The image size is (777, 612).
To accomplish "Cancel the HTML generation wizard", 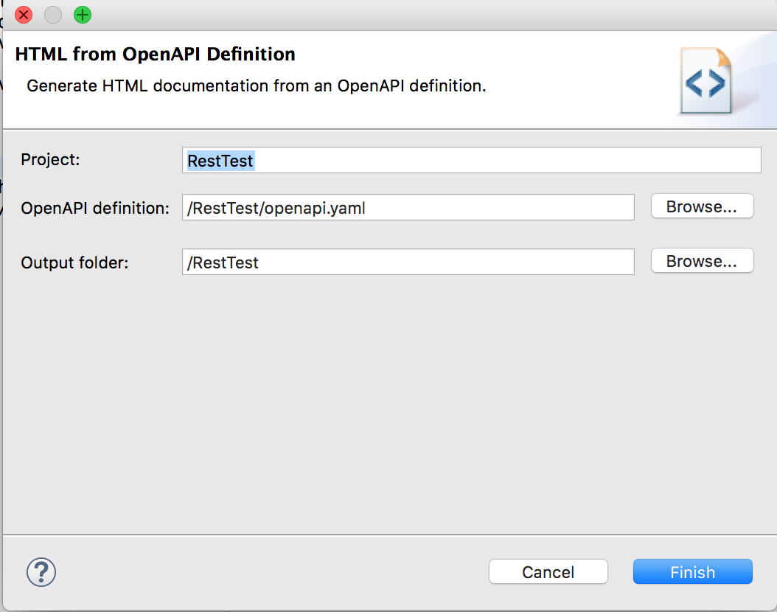I will 548,571.
